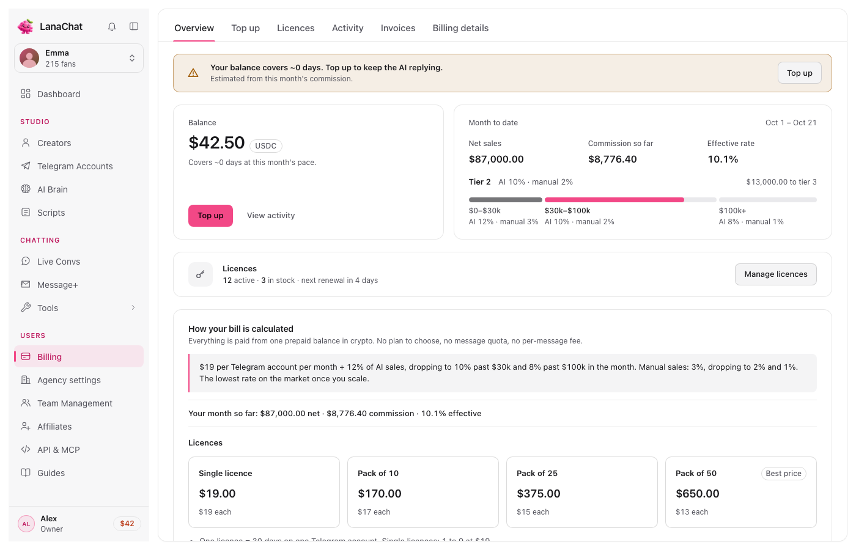Viewport: 856px width, 550px height.
Task: Open Message+ section
Action: click(79, 285)
